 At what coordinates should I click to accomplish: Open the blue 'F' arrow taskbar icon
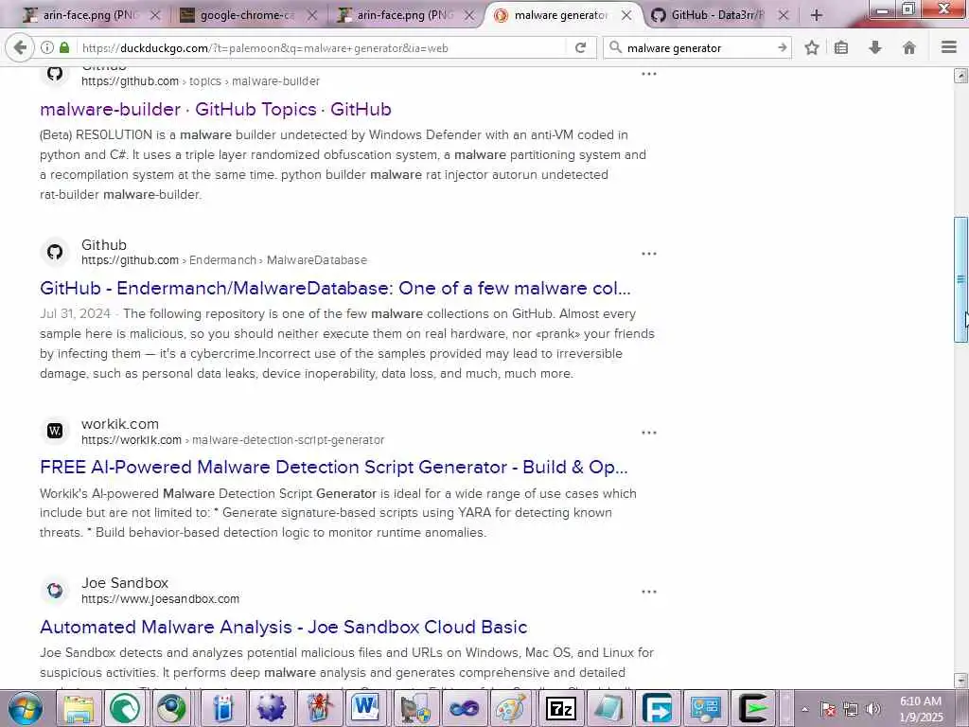[657, 708]
